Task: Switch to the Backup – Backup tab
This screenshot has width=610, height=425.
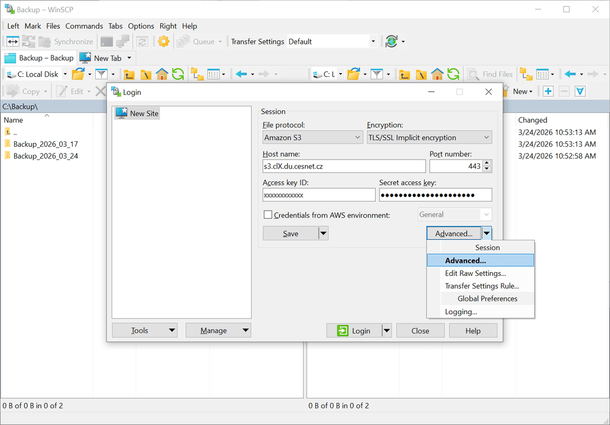Action: tap(39, 58)
